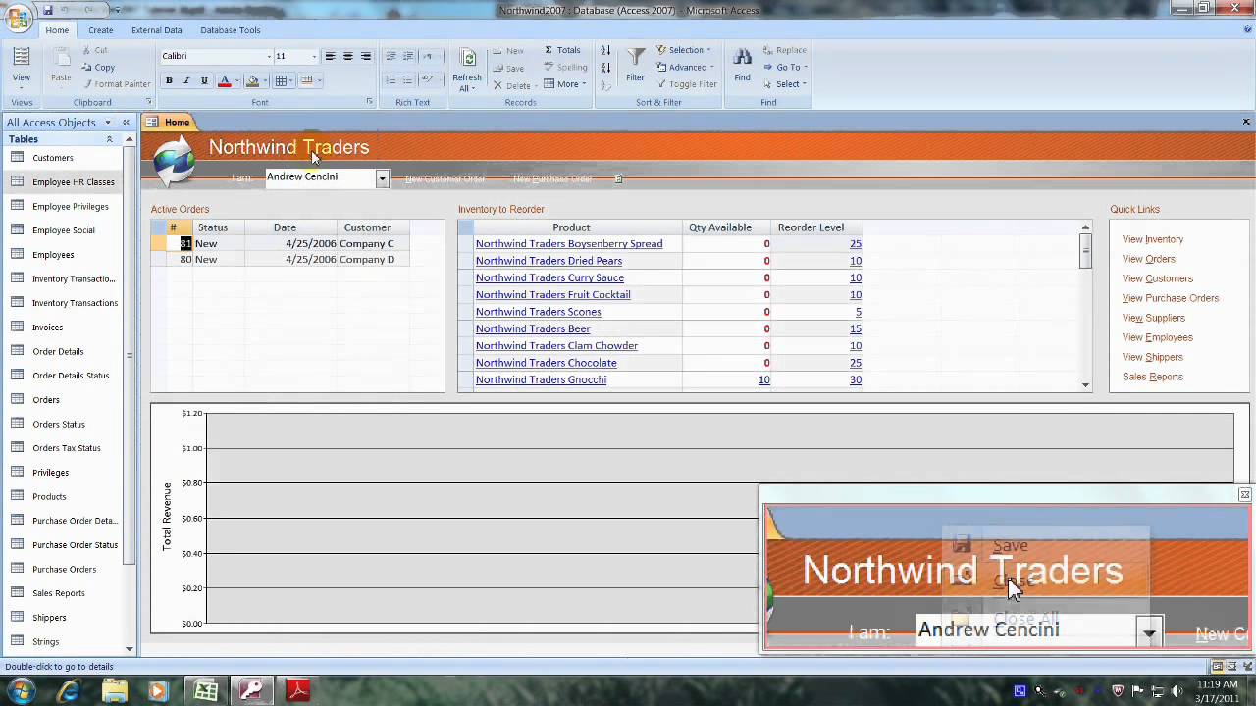Viewport: 1256px width, 706px height.
Task: Open the font size dropdown
Action: (x=314, y=56)
